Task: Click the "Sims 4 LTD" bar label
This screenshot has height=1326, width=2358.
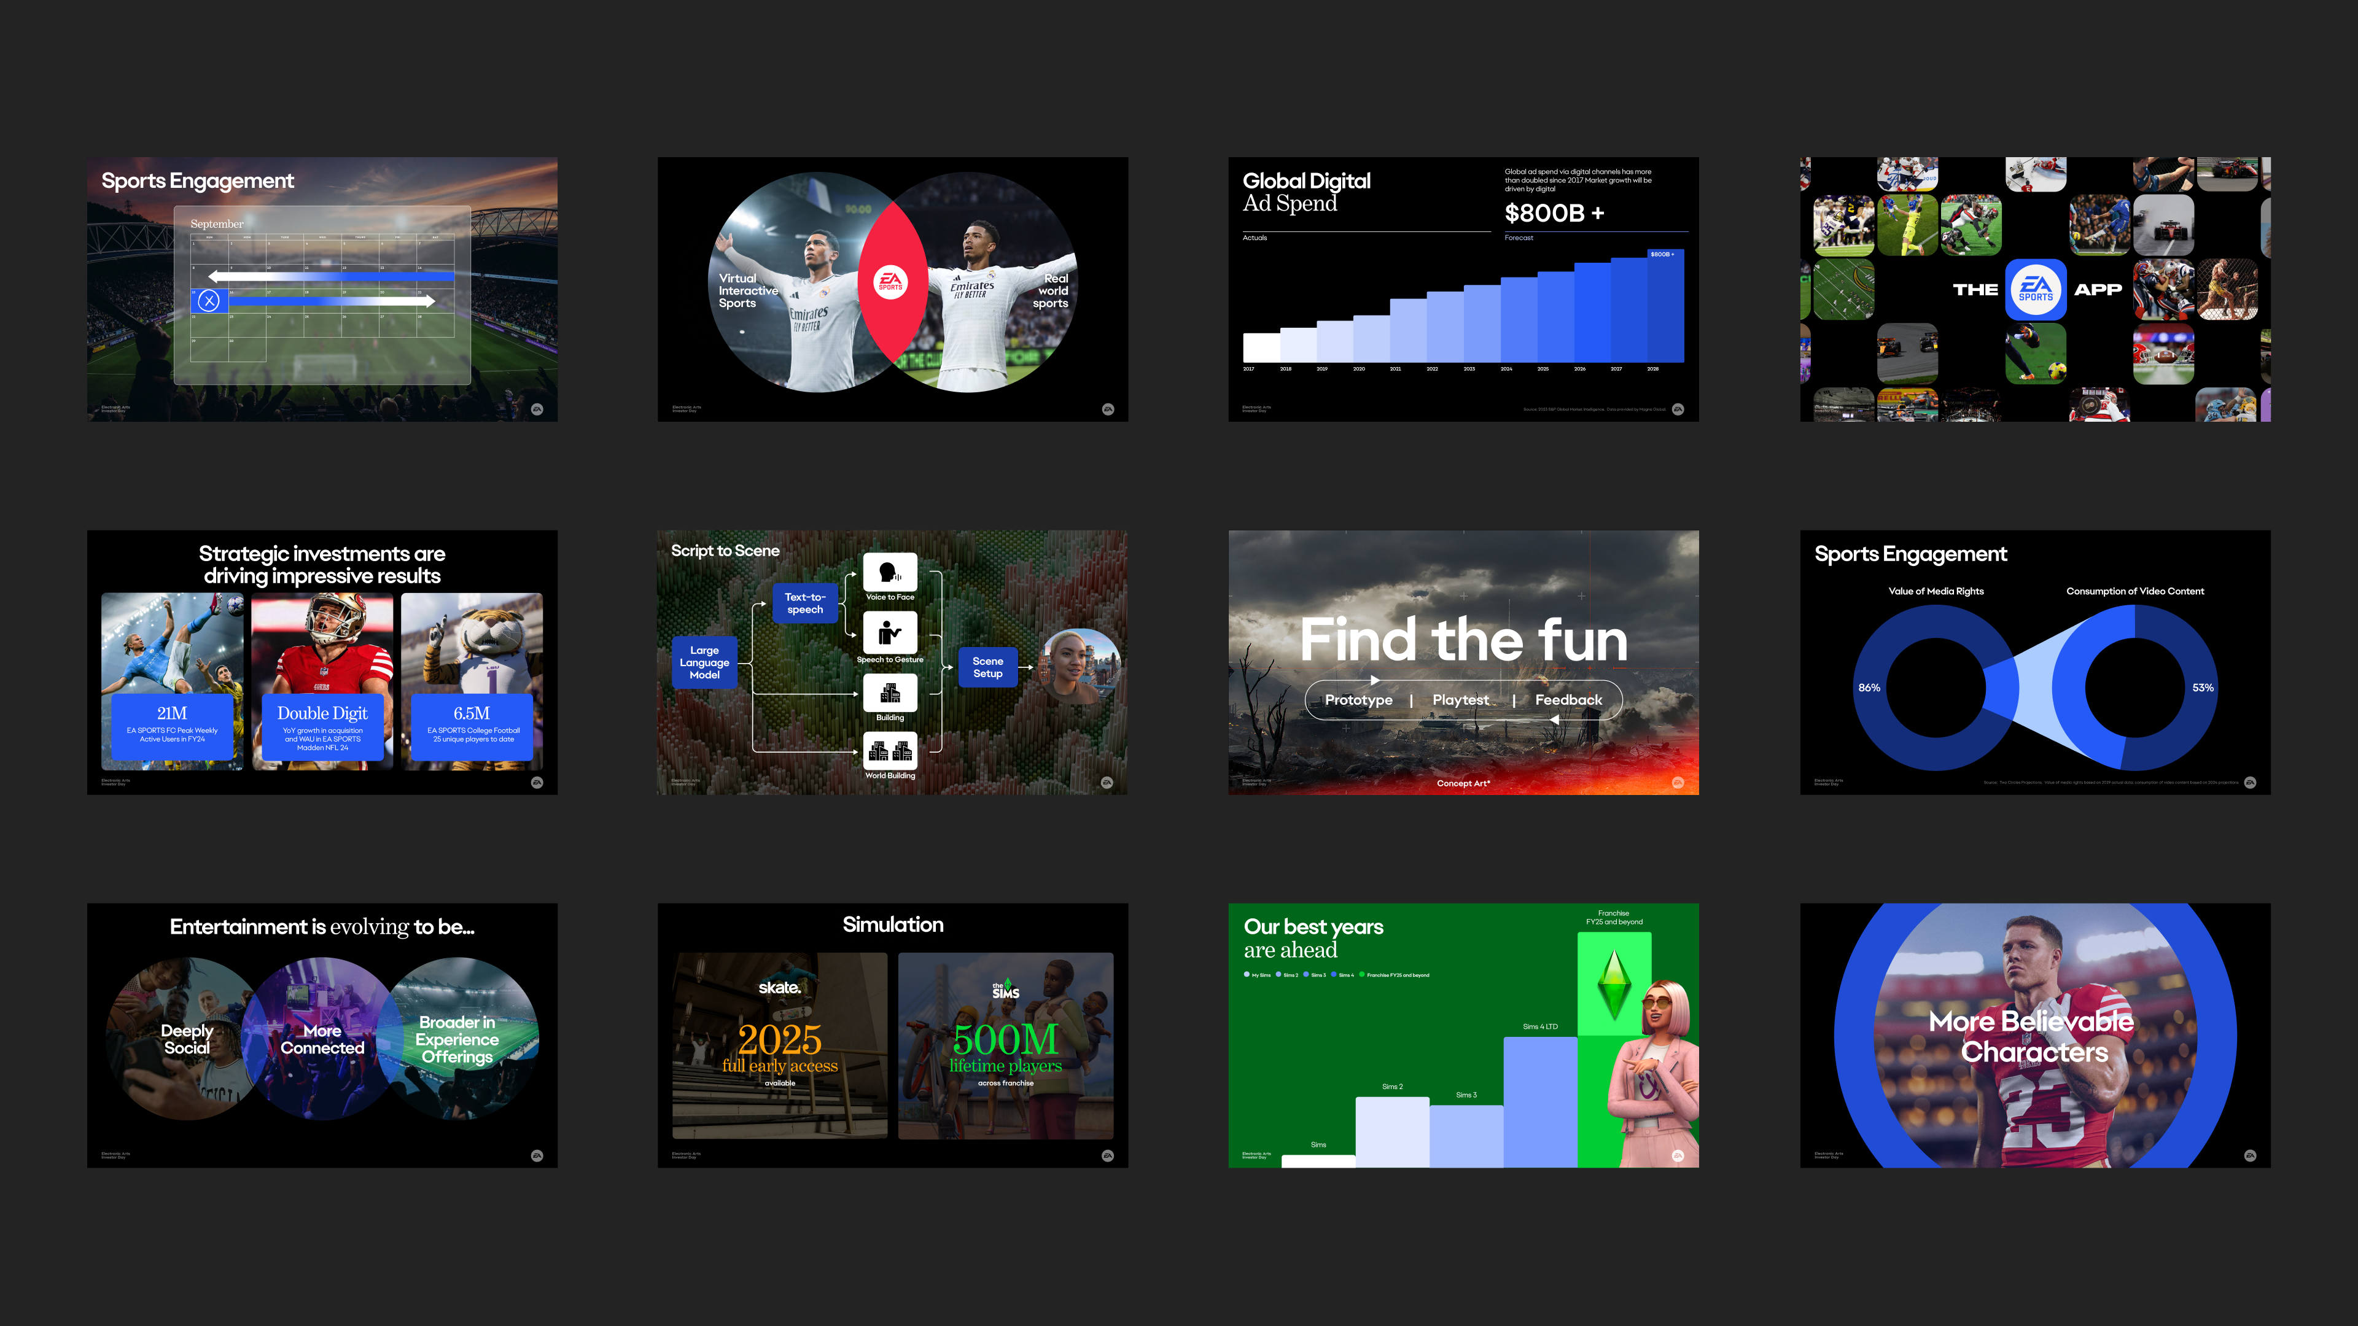Action: point(1539,1027)
